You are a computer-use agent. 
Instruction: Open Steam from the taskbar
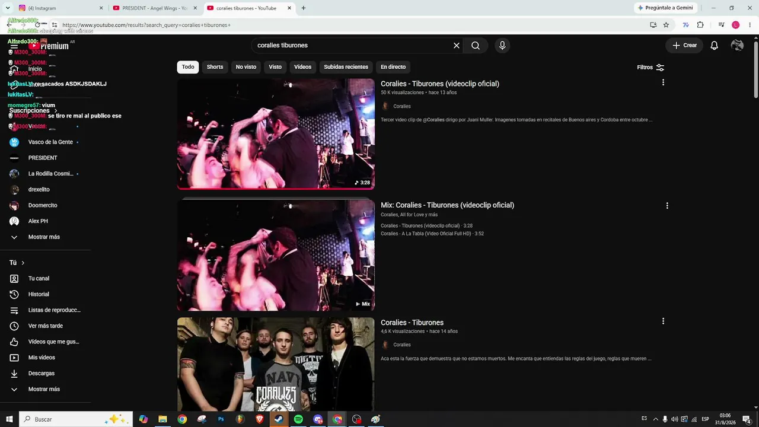279,419
